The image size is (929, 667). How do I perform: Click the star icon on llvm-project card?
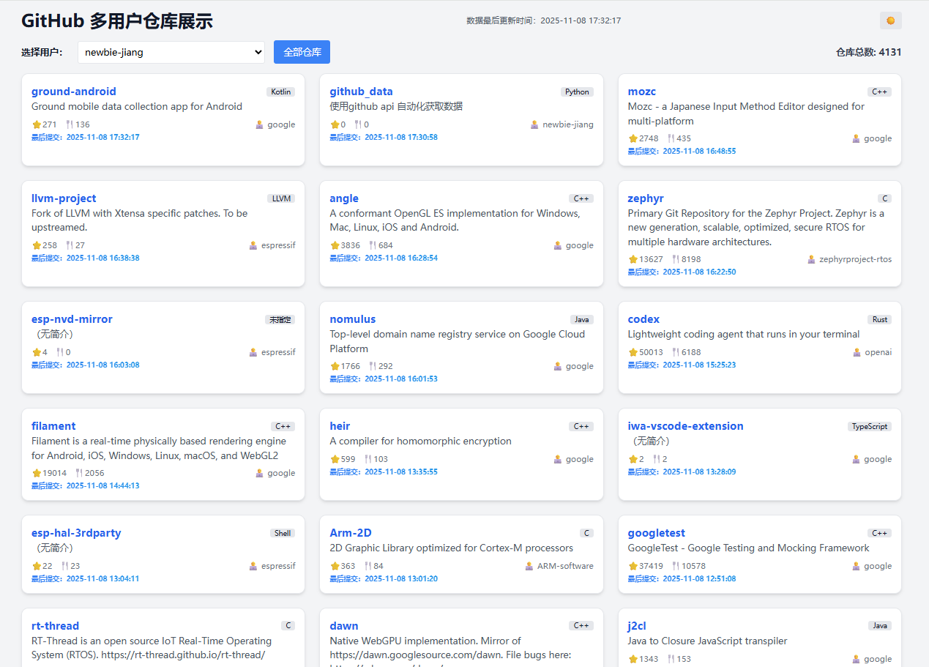click(37, 245)
